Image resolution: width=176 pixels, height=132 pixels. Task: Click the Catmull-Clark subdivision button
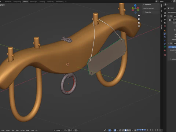(172, 47)
